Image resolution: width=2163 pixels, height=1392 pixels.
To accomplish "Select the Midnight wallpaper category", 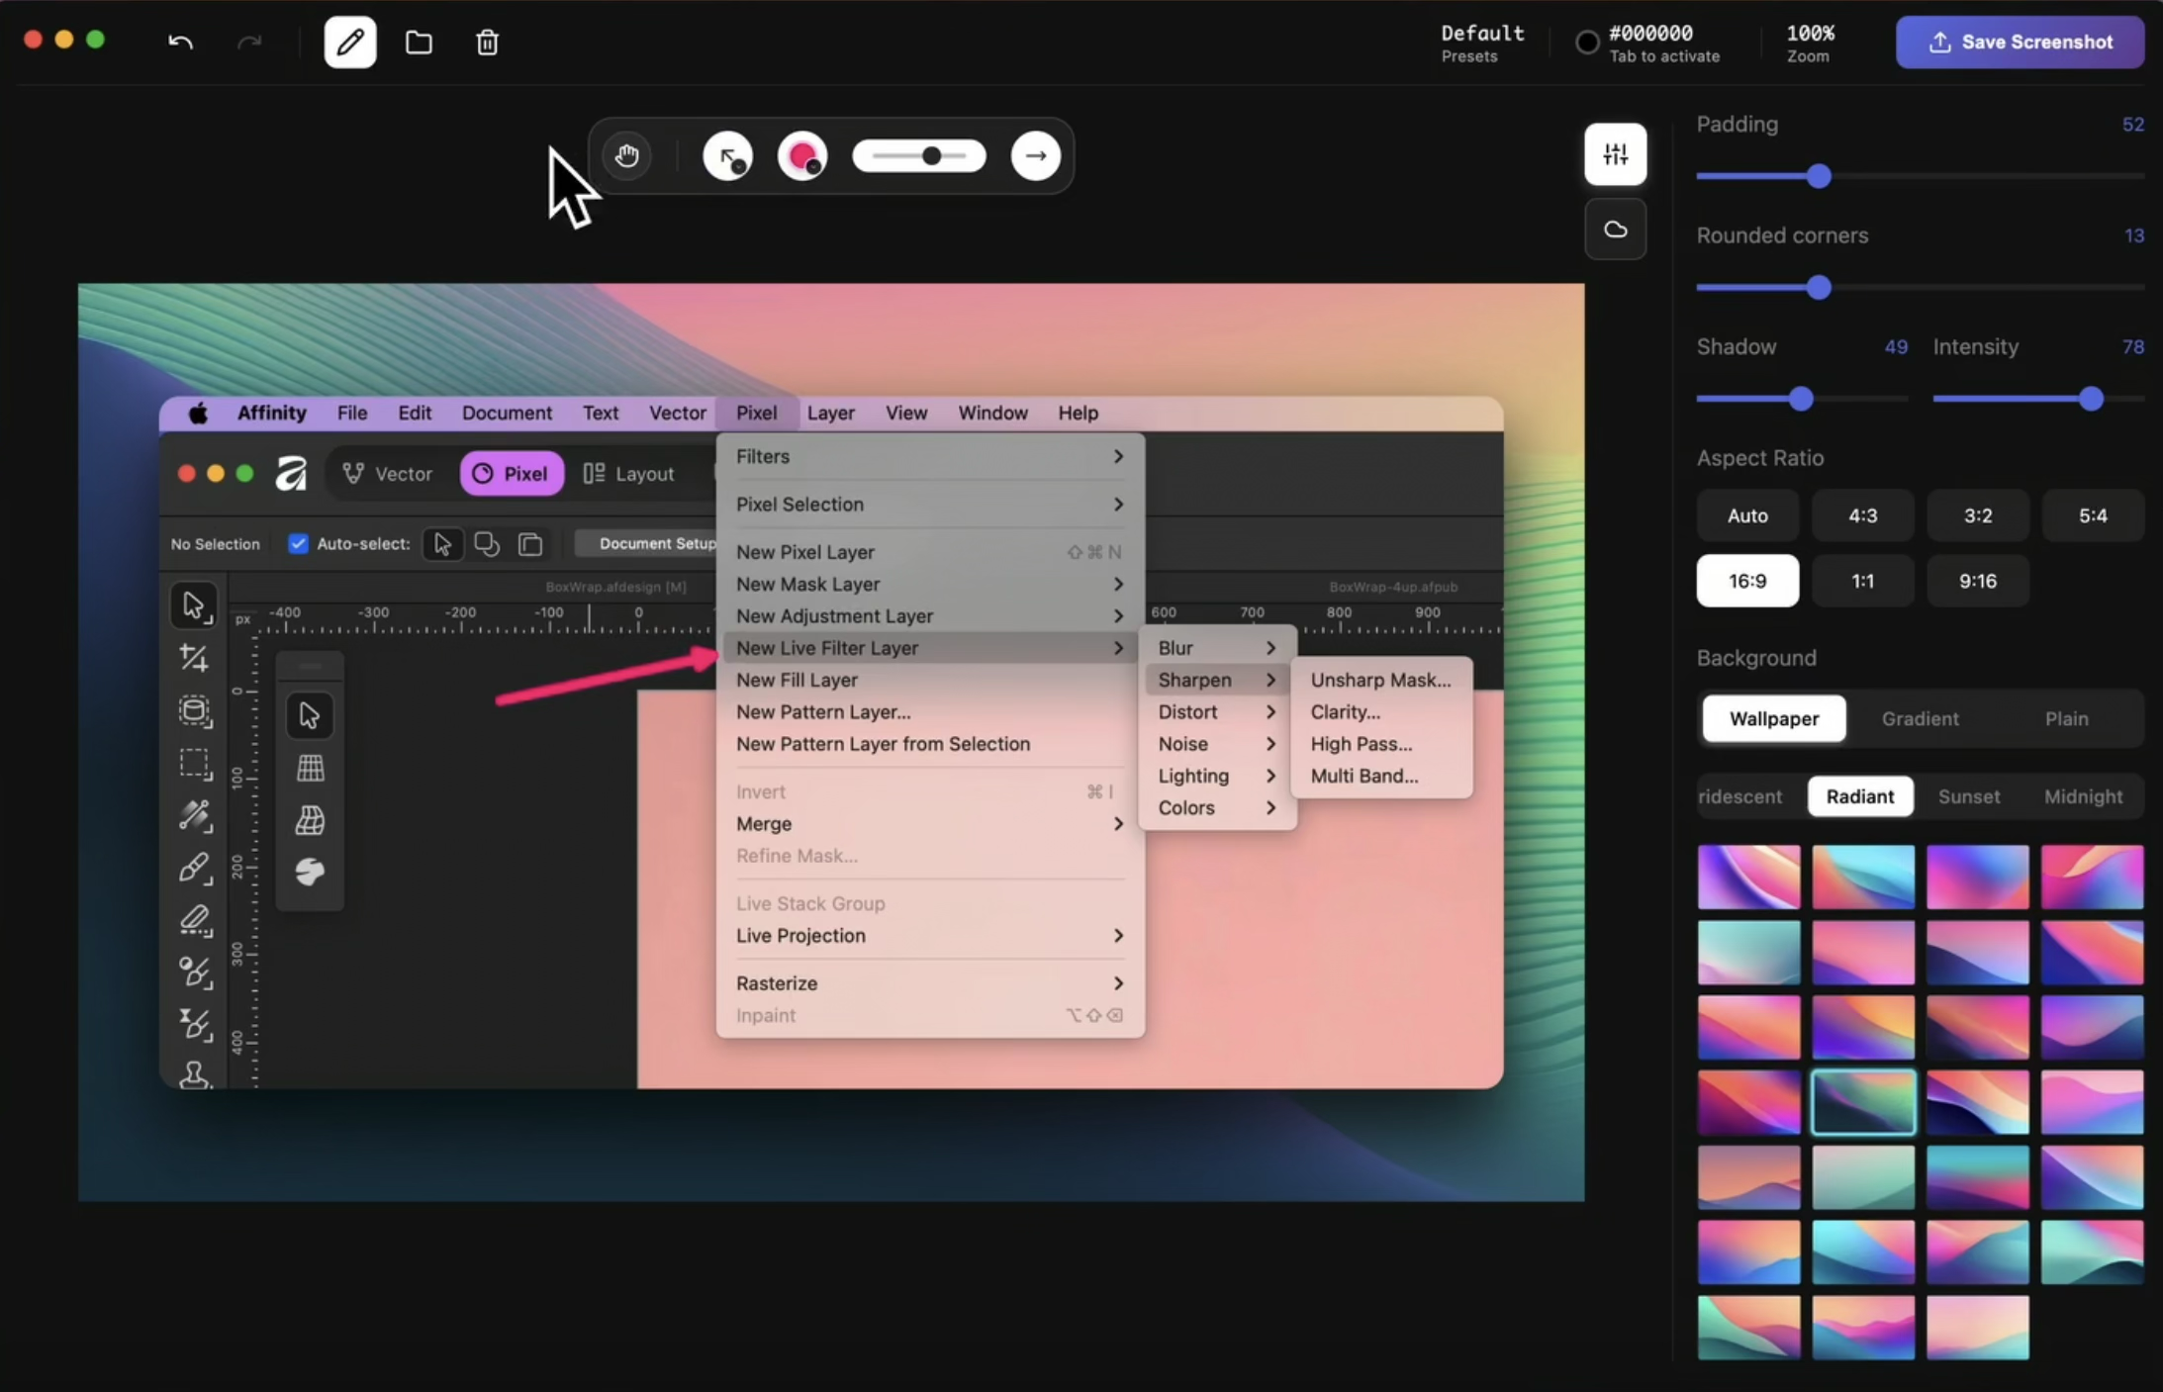I will pos(2083,796).
